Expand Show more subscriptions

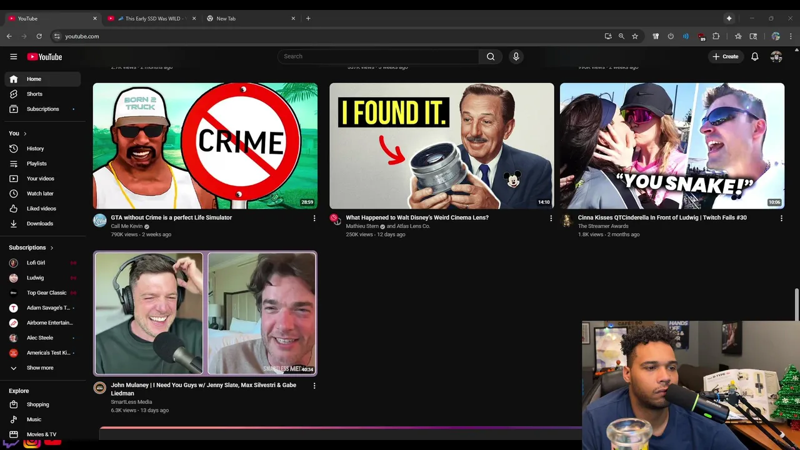point(42,368)
